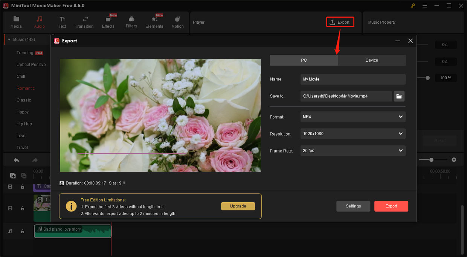467x257 pixels.
Task: Click the music note icon on audio track
Action: click(10, 231)
